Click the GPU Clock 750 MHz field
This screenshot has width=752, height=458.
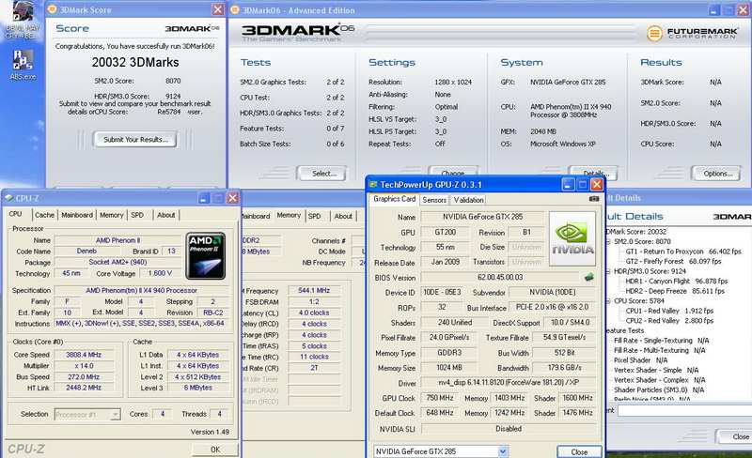pyautogui.click(x=439, y=398)
